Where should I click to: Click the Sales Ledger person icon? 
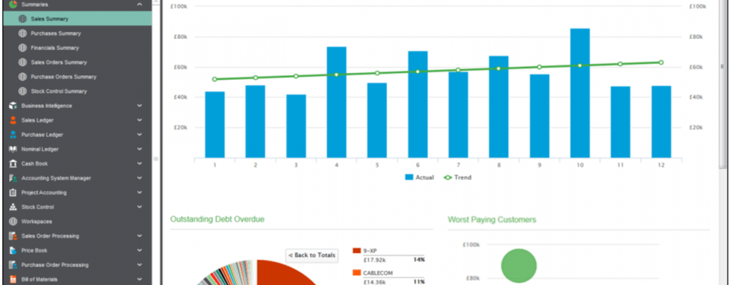[13, 120]
